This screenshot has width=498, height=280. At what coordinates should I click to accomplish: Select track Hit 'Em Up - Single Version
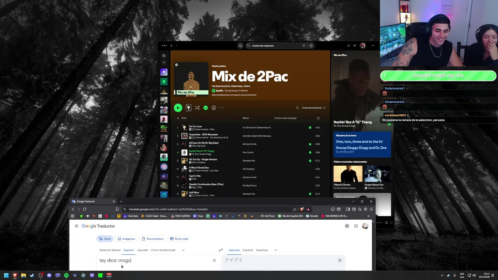click(x=203, y=159)
